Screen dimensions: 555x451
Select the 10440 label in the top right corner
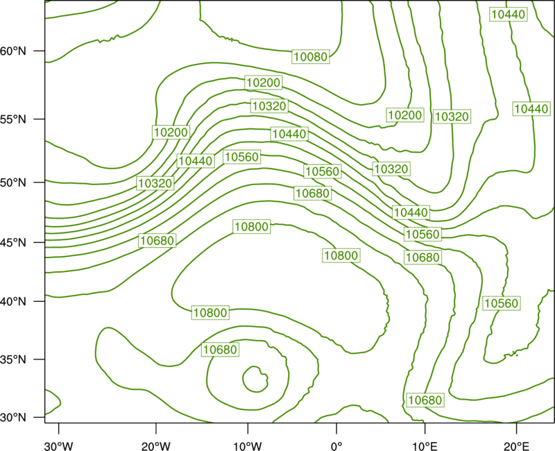pos(509,14)
